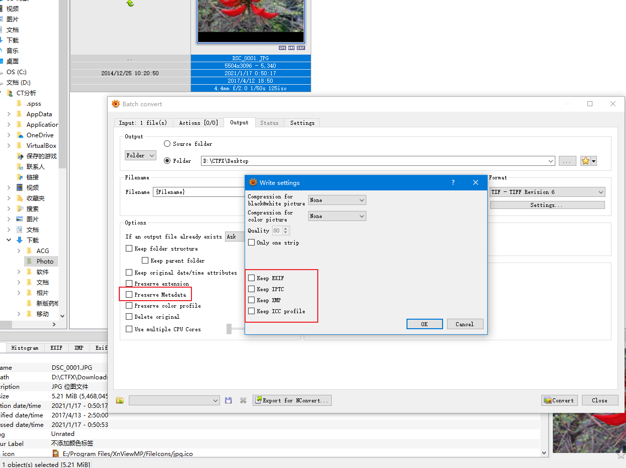This screenshot has width=626, height=468.
Task: Click the EXIF badge under the thumbnail
Action: [x=301, y=48]
